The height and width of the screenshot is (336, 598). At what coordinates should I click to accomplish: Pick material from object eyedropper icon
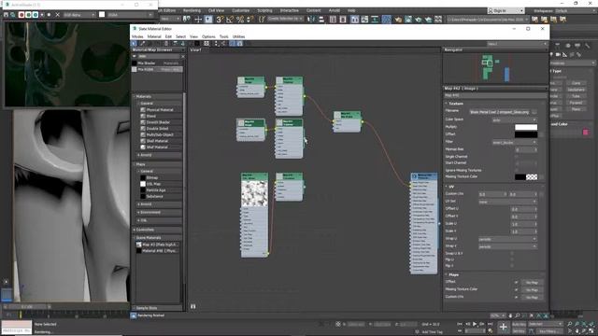click(142, 44)
